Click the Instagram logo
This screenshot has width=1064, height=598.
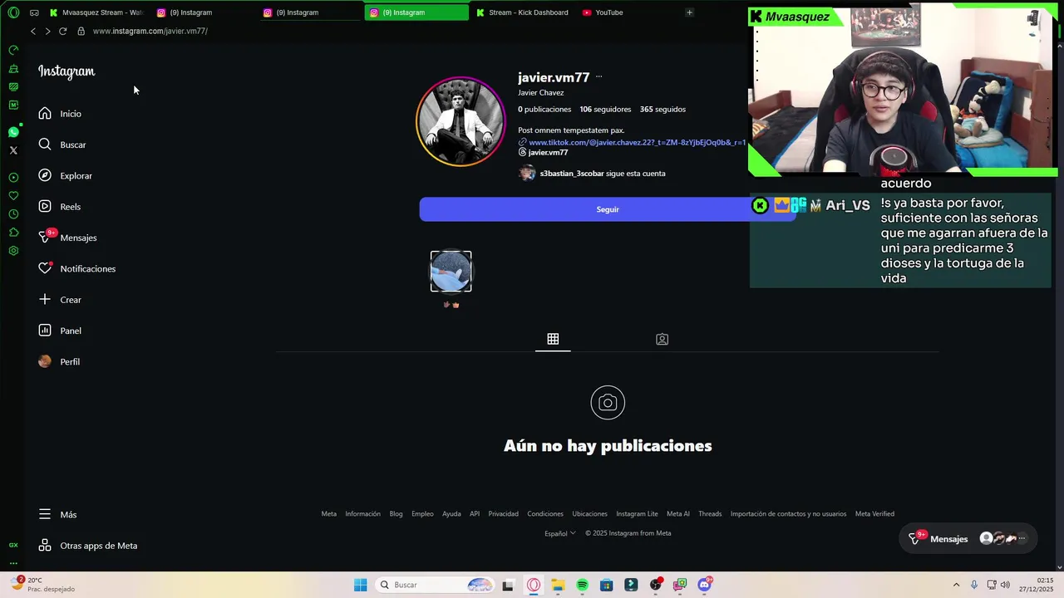66,72
